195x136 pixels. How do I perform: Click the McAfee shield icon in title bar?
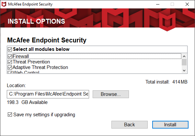(x=4, y=4)
